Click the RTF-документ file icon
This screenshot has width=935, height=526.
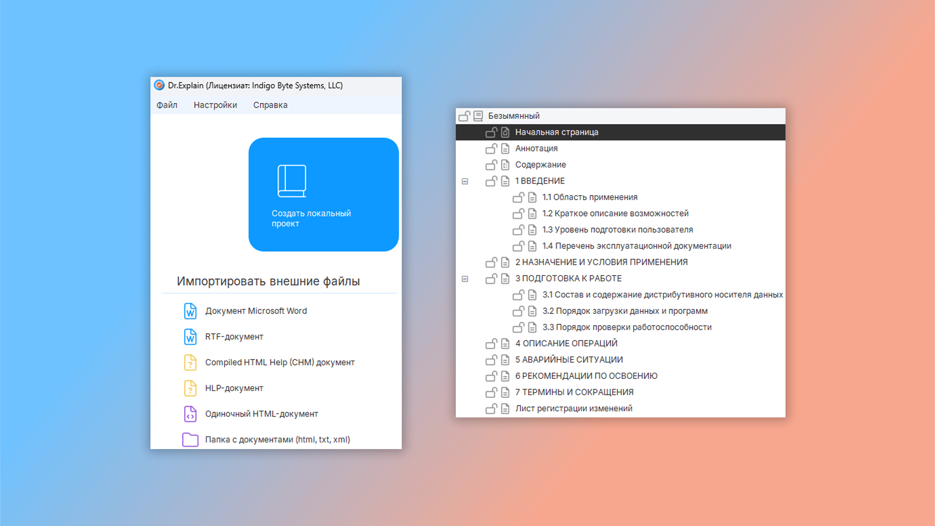point(190,337)
